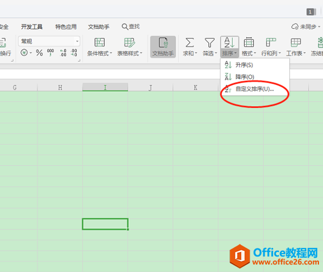
Task: Choose 自定义排序(U)... custom sort
Action: click(255, 89)
